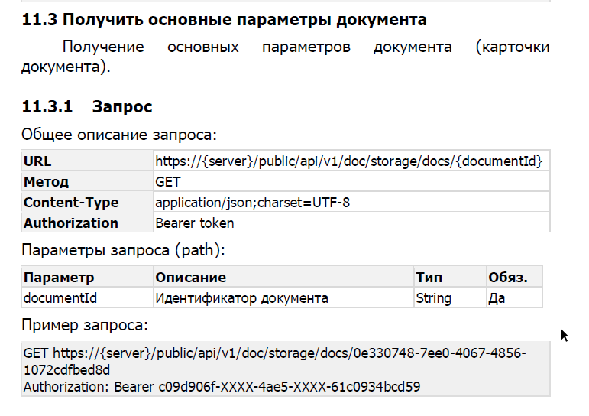Click the https://{server}/public/api URL value

(x=348, y=161)
